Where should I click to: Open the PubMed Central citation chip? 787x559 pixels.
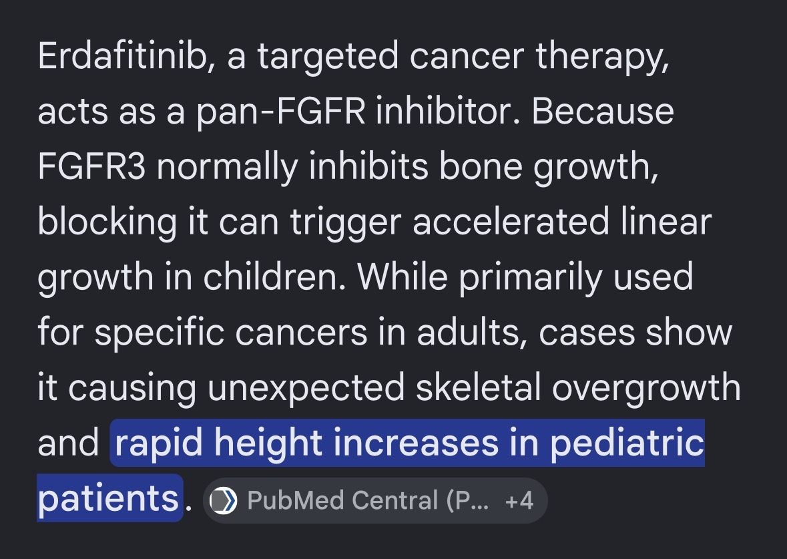(x=375, y=500)
